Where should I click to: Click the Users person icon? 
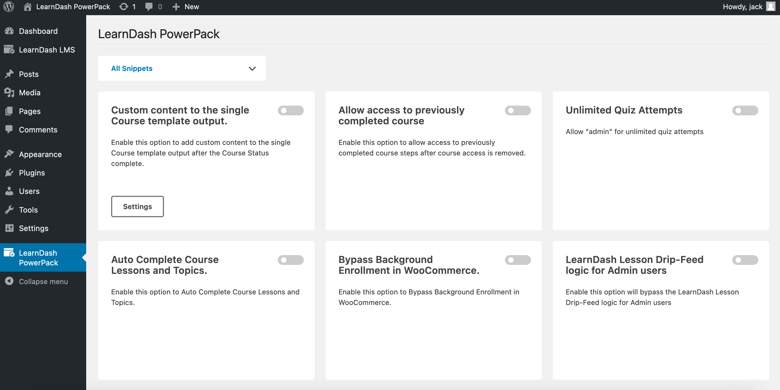pos(9,191)
